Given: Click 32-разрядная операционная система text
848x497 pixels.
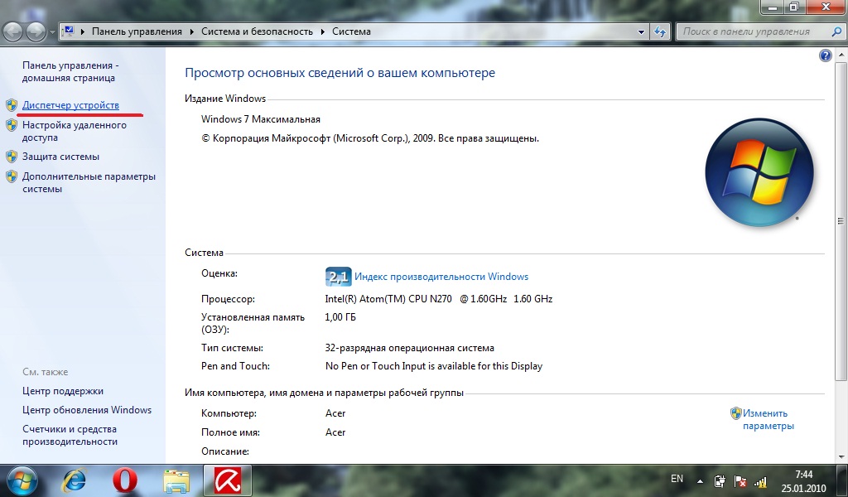Looking at the screenshot, I should pos(409,348).
